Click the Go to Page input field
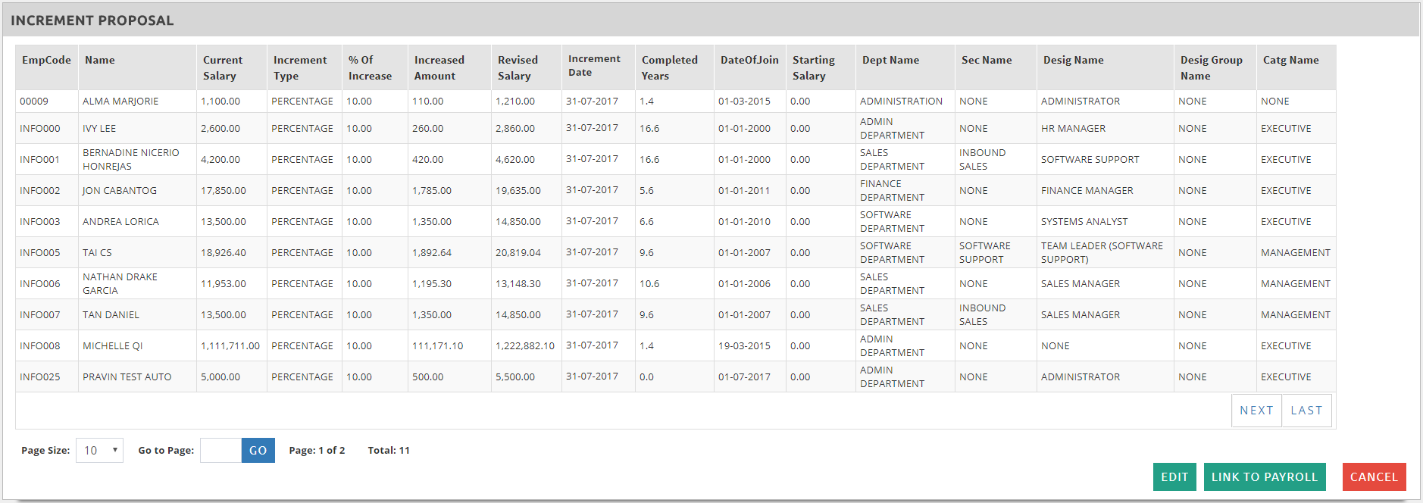This screenshot has width=1423, height=503. point(220,451)
